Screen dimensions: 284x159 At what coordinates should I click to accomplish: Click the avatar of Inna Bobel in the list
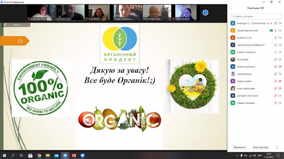click(x=233, y=59)
